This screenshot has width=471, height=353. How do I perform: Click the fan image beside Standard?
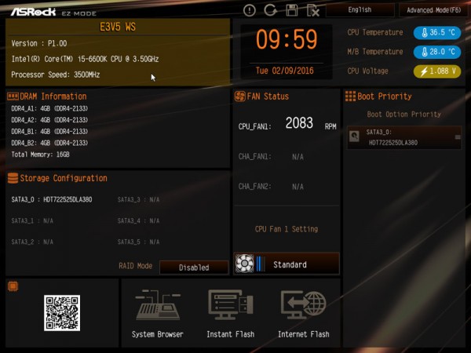[x=244, y=264]
